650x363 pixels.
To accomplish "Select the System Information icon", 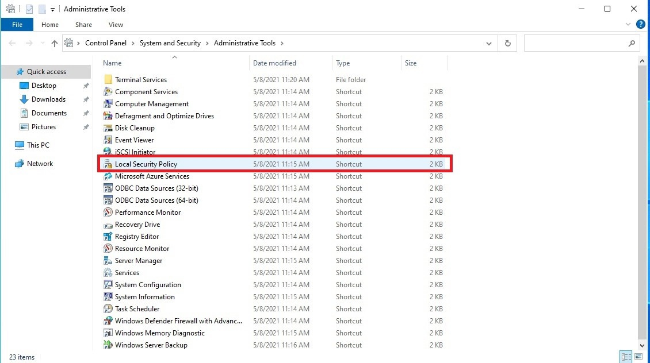I will coord(108,297).
